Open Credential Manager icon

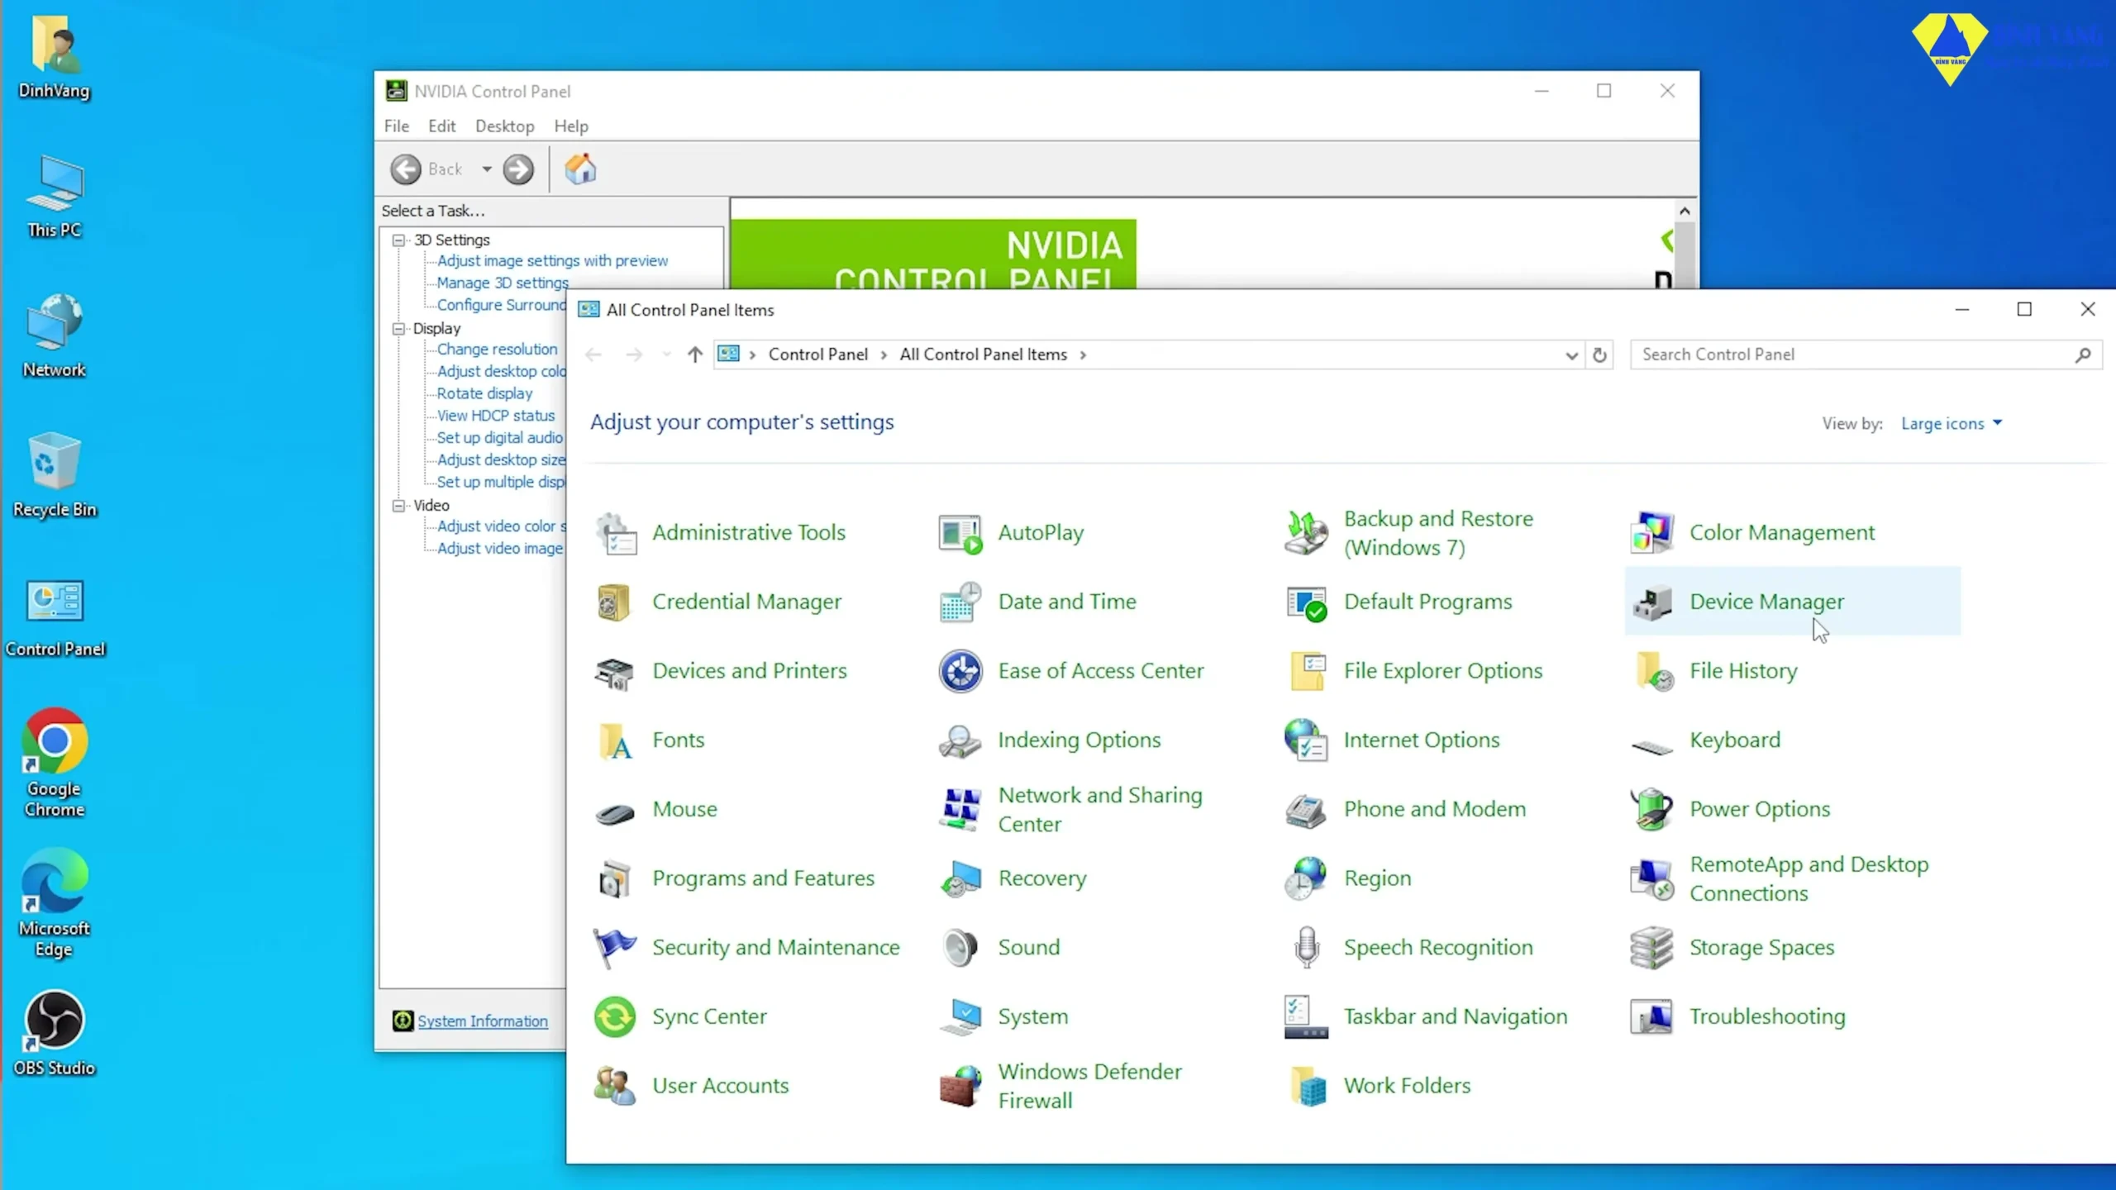[615, 602]
